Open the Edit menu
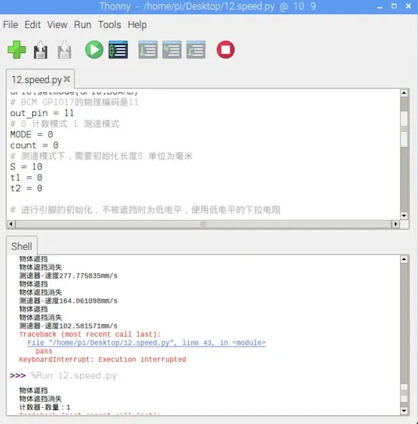 tap(33, 24)
